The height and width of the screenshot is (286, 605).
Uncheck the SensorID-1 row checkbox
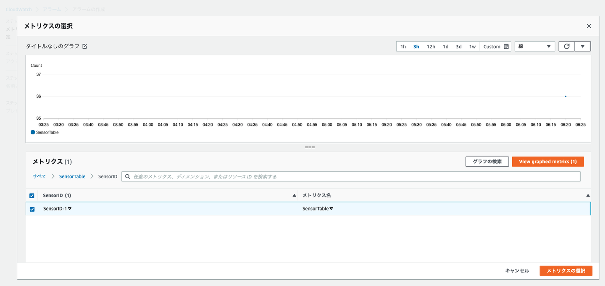[32, 209]
